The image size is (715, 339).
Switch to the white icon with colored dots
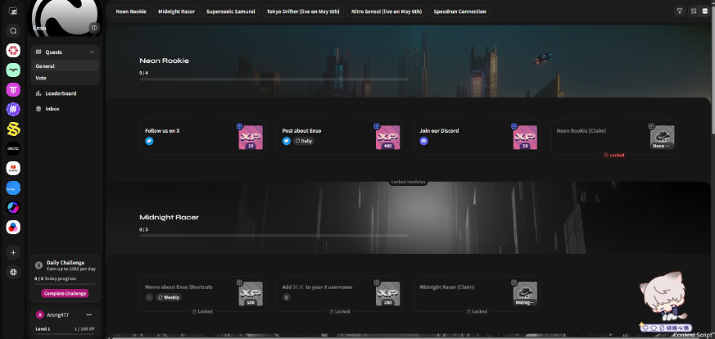(13, 227)
